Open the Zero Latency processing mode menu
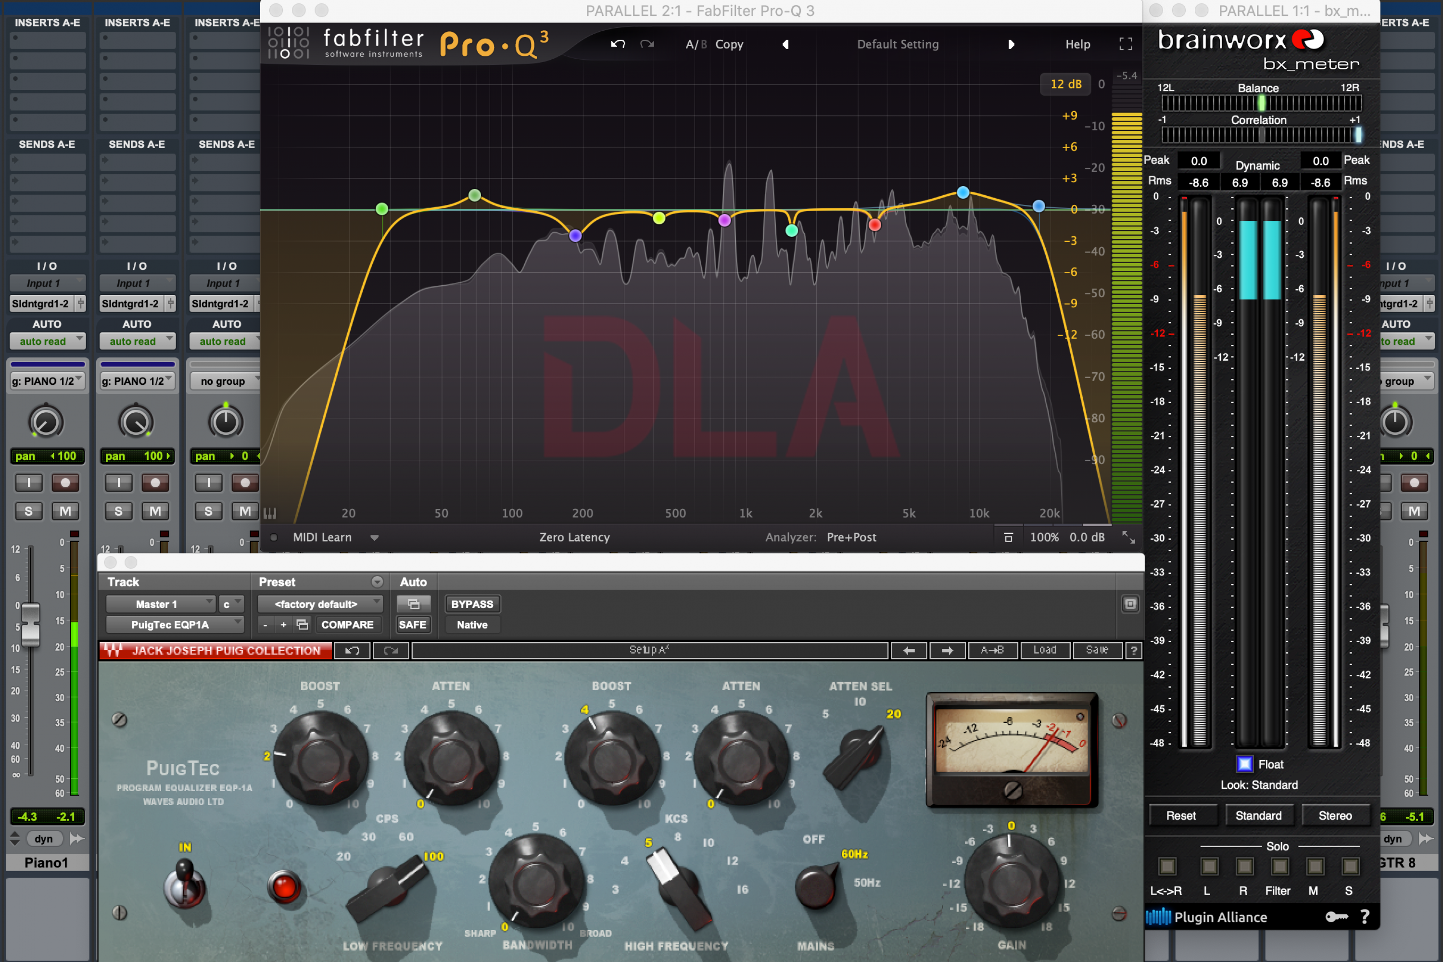This screenshot has height=962, width=1443. coord(574,537)
